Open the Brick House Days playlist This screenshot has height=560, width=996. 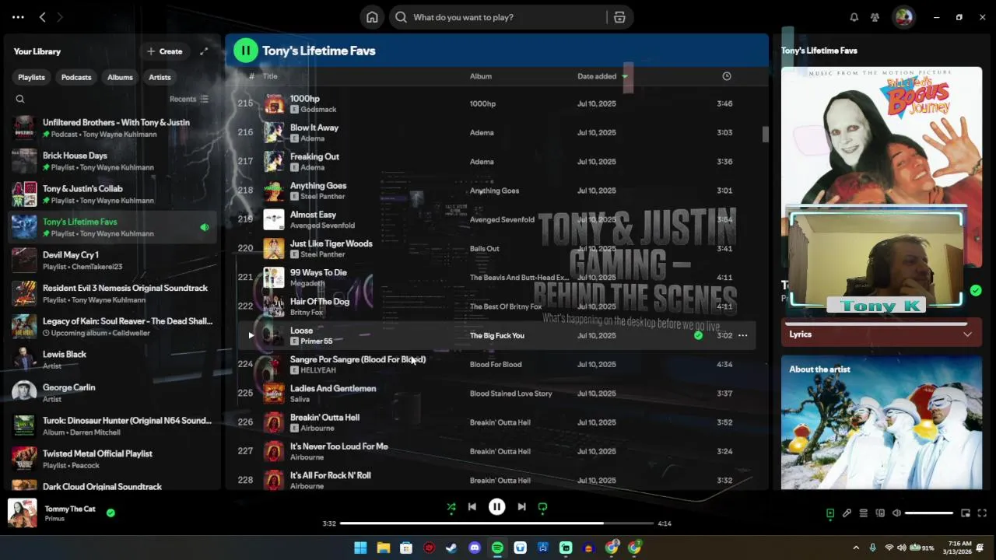113,161
